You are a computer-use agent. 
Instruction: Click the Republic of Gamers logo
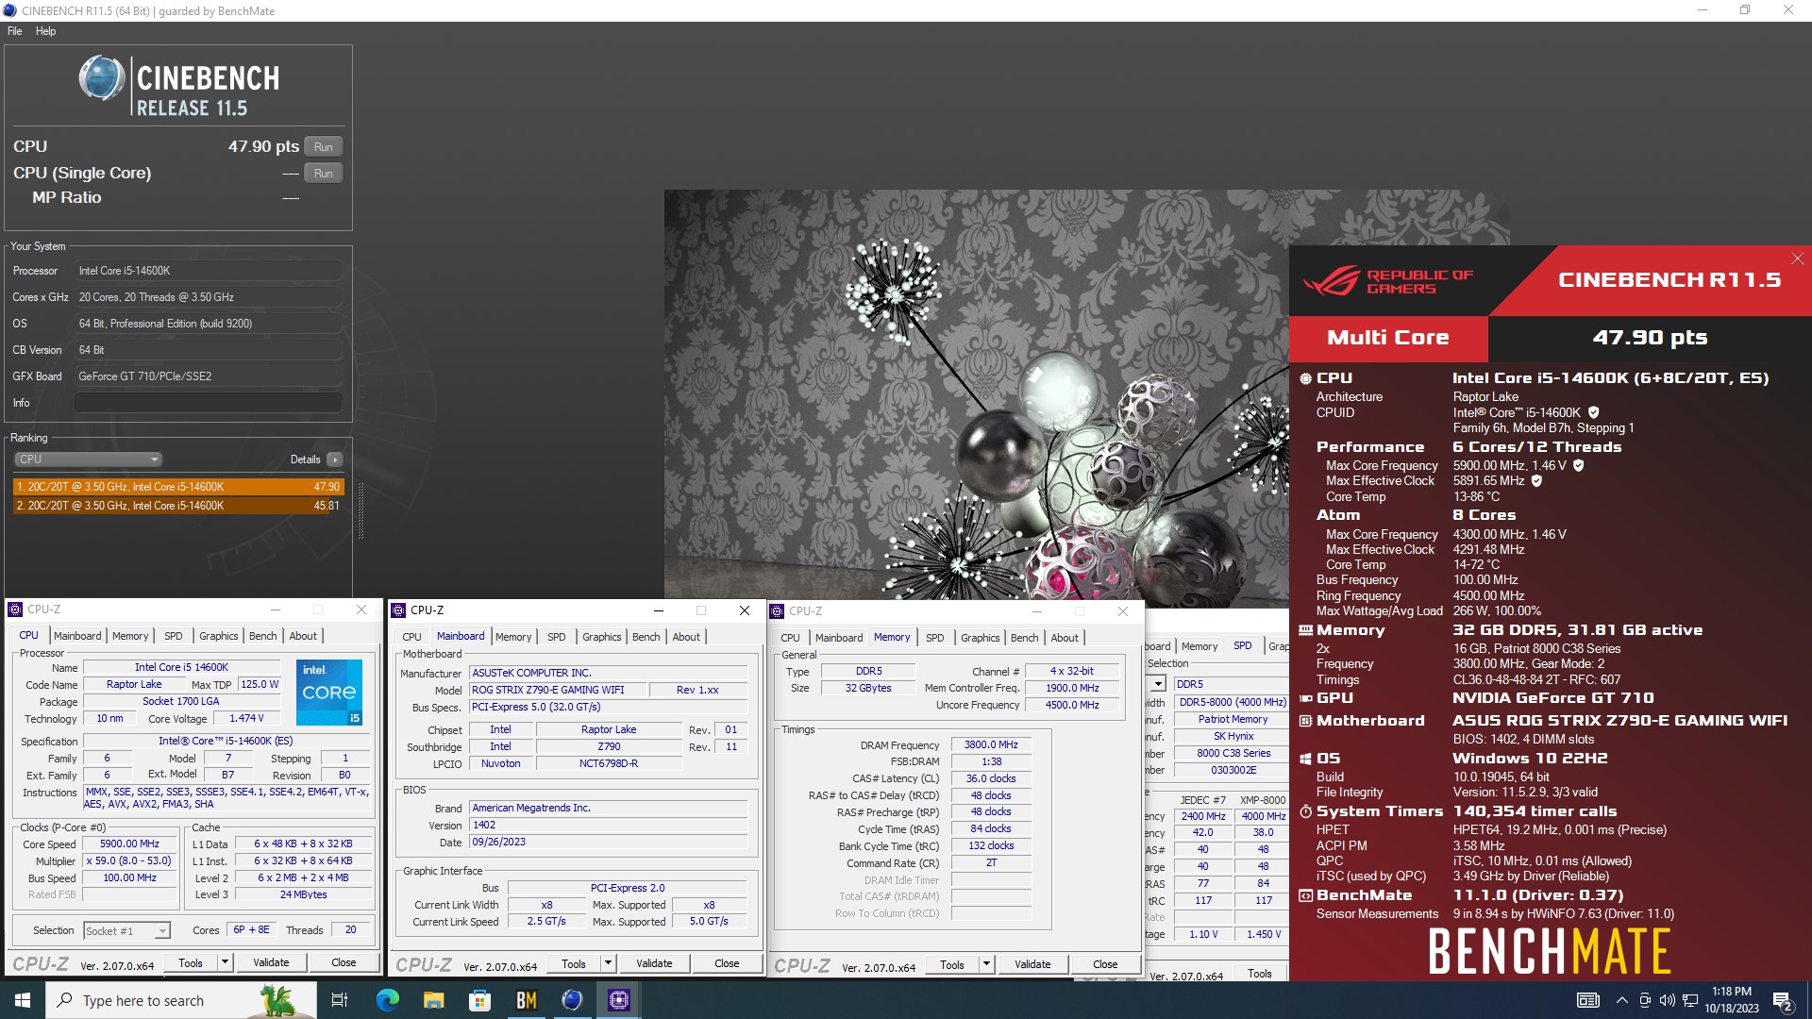[1387, 281]
